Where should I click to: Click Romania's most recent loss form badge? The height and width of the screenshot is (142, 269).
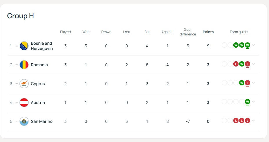click(x=248, y=64)
